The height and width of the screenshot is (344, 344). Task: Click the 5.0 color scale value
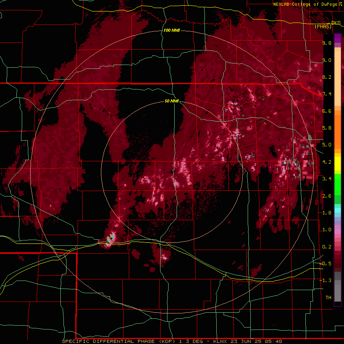[x=327, y=145]
